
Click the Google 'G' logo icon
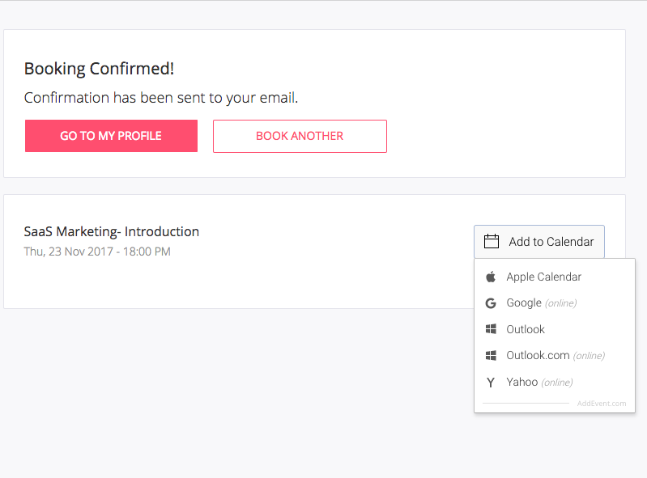click(x=491, y=303)
